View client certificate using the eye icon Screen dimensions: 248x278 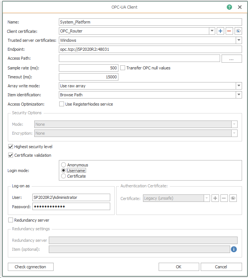[238, 31]
